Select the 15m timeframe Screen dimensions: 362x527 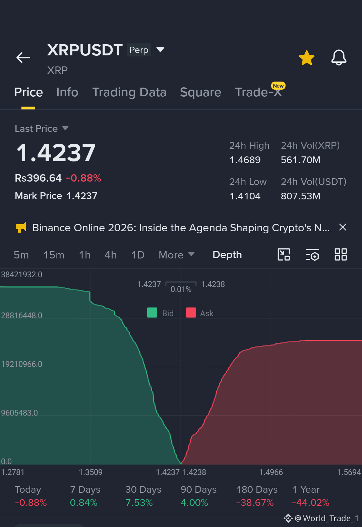point(54,255)
